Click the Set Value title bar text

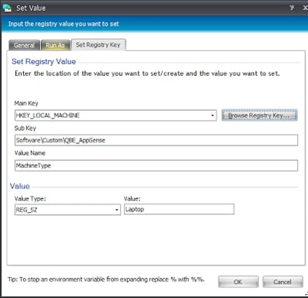[x=31, y=8]
